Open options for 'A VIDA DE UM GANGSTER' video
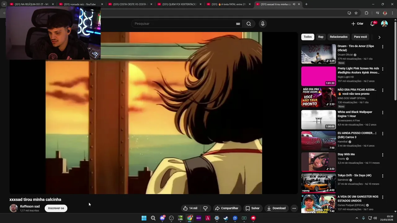 pos(382,197)
